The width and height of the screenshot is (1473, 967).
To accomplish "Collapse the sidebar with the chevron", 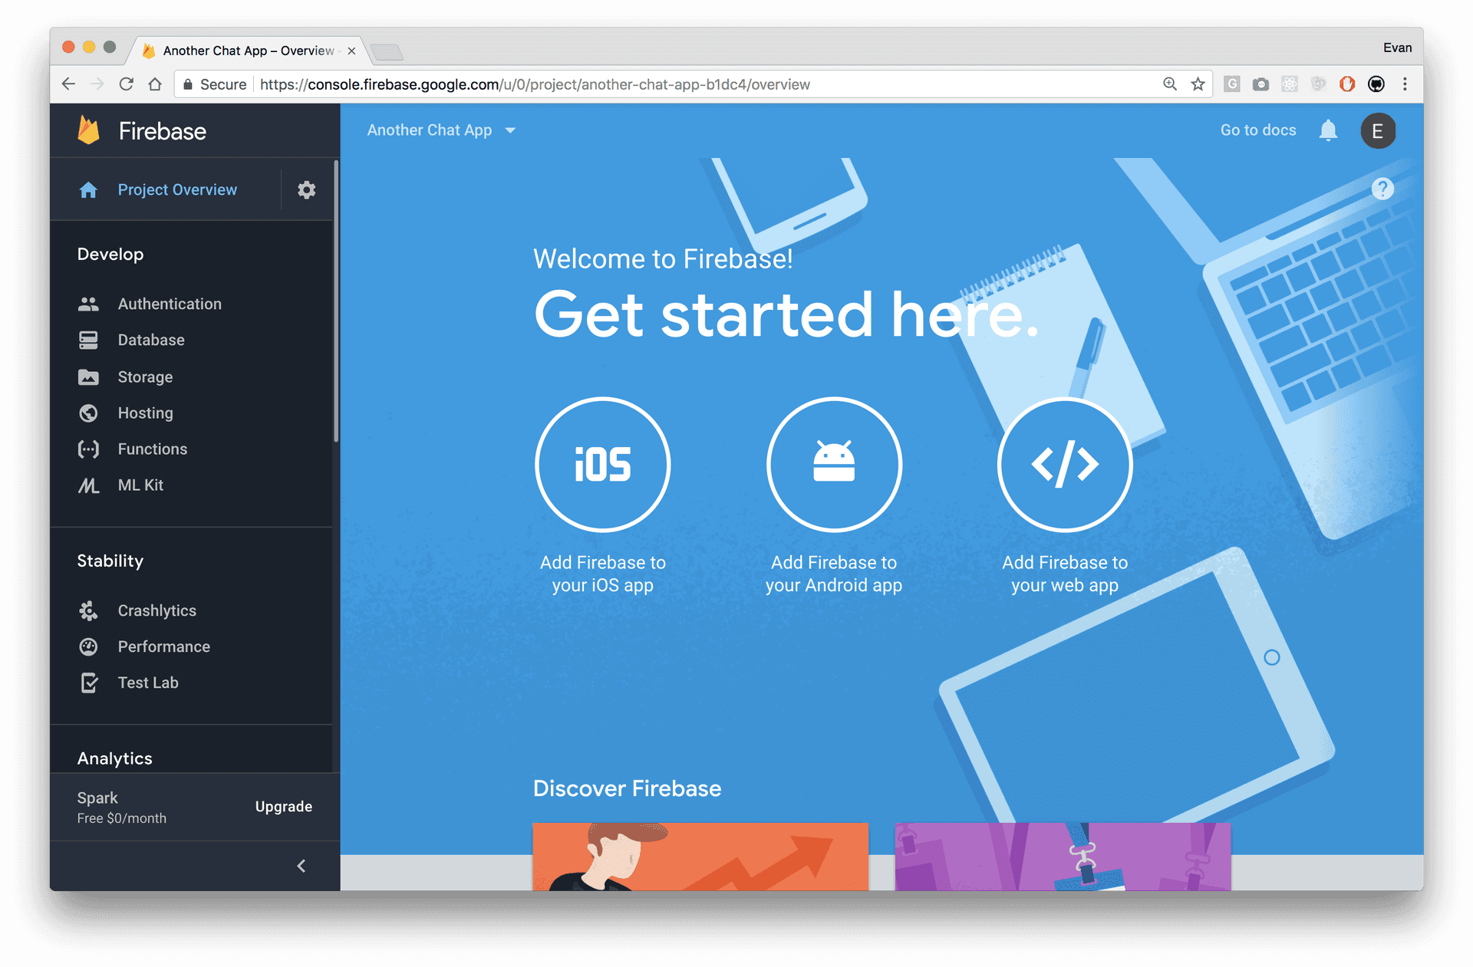I will [x=301, y=866].
